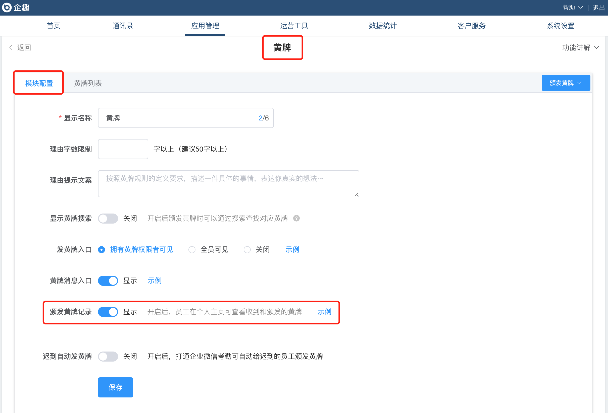Open 示例 link beside 黄牌消息入口
Screen dimensions: 608x413
(x=154, y=281)
